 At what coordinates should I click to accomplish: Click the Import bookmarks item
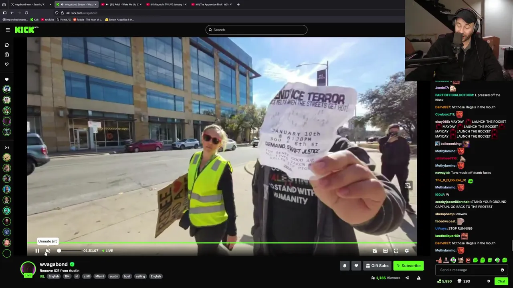click(x=15, y=20)
